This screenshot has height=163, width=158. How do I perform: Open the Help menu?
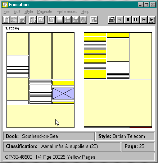point(85,11)
